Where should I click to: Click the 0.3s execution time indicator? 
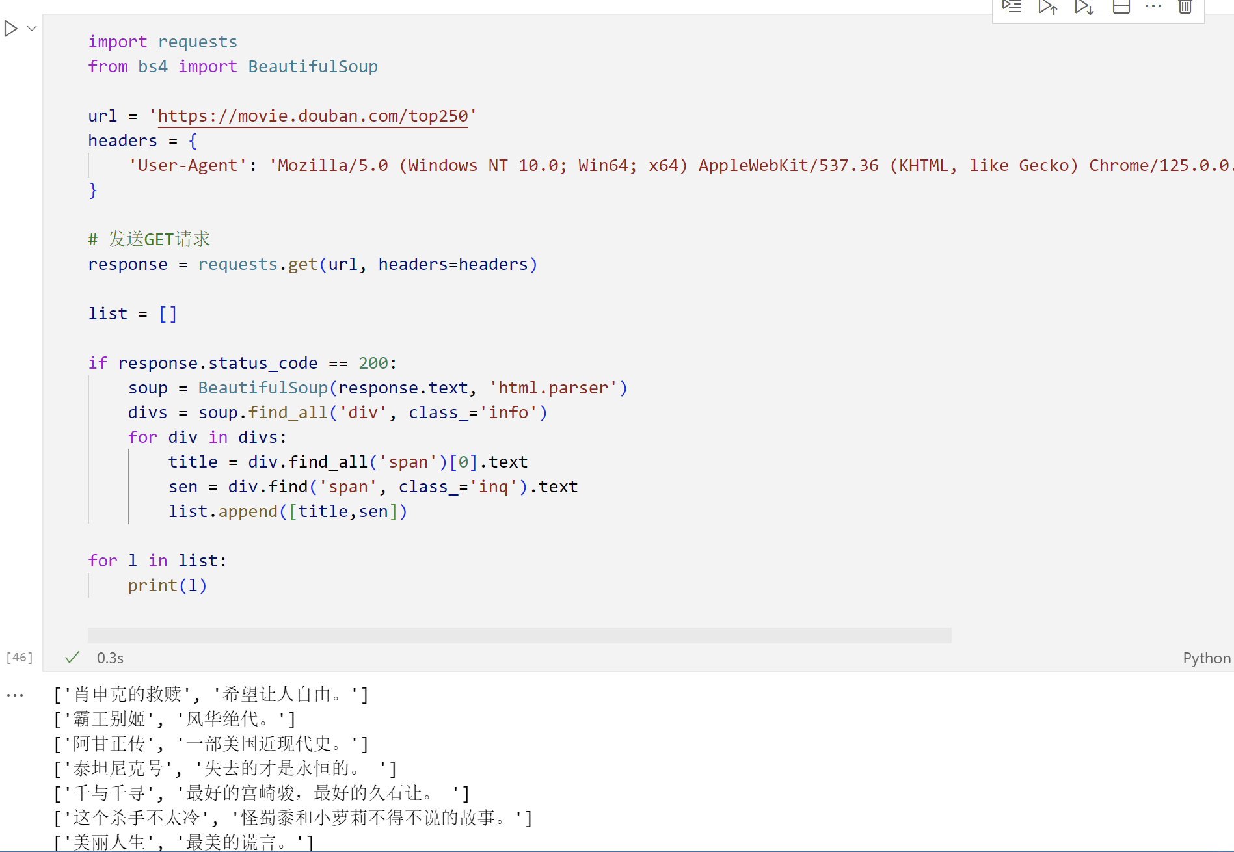(x=110, y=658)
